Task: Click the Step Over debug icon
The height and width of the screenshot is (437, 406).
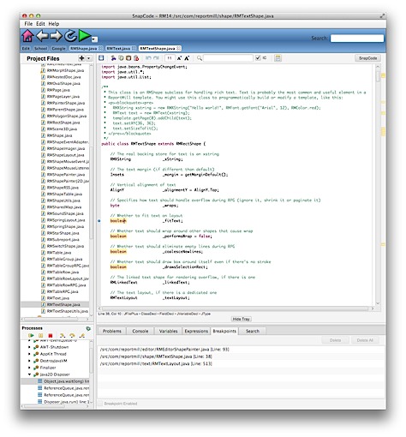Action: click(x=72, y=335)
